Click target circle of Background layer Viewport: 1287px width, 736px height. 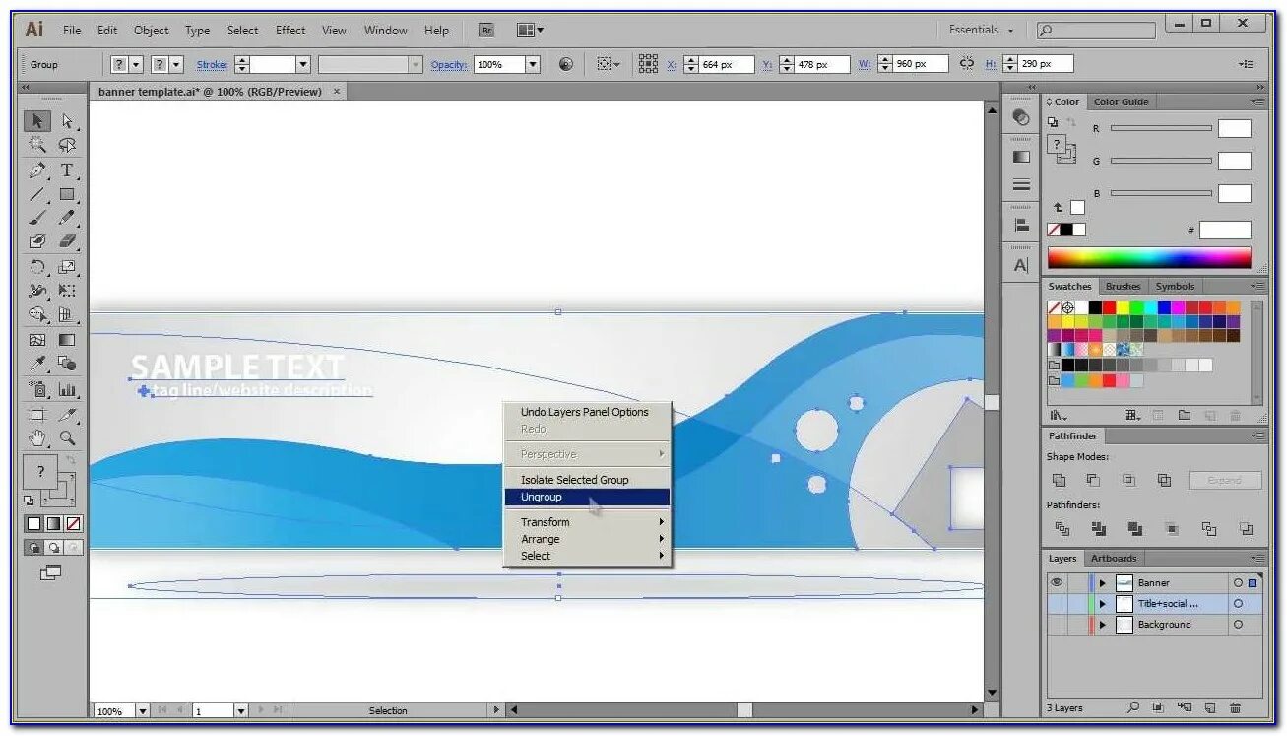coord(1238,624)
